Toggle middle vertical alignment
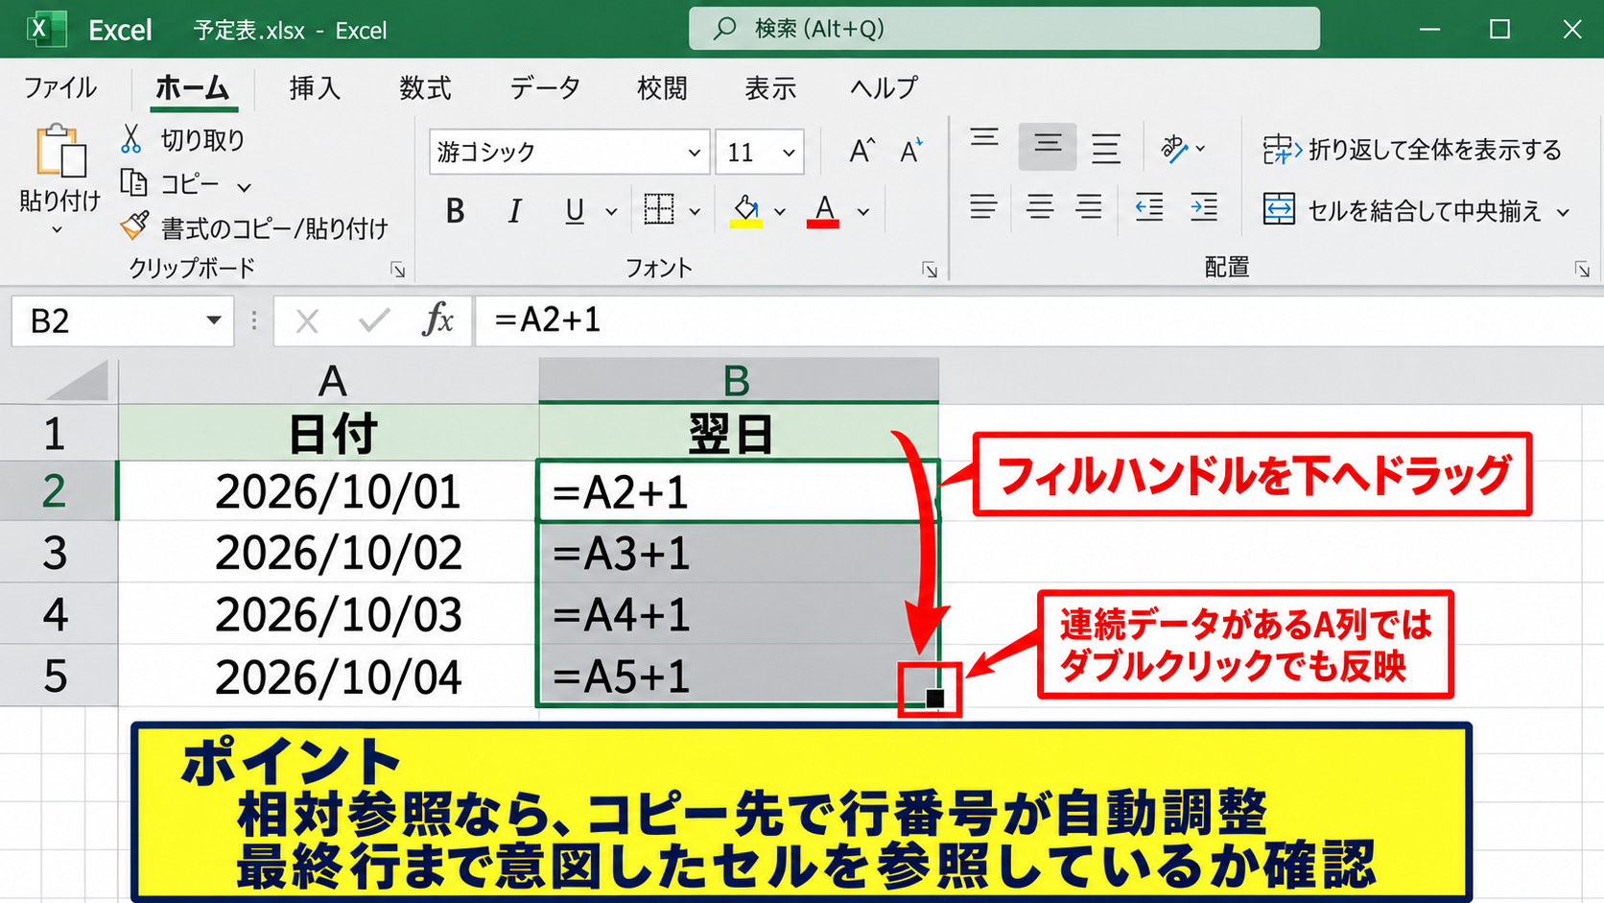Screen dimensions: 1604x903 [x=1048, y=147]
